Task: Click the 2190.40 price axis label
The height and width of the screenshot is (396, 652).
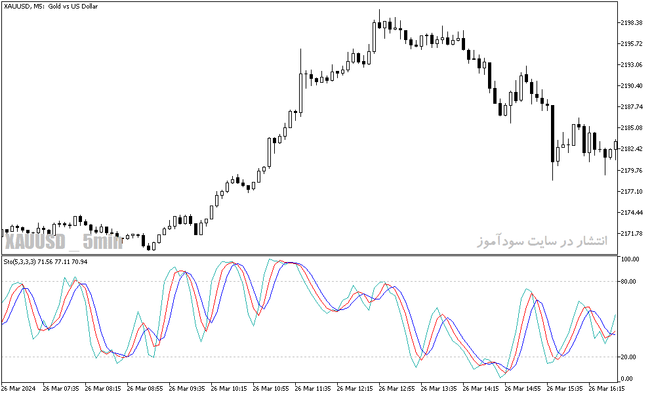Action: 631,86
